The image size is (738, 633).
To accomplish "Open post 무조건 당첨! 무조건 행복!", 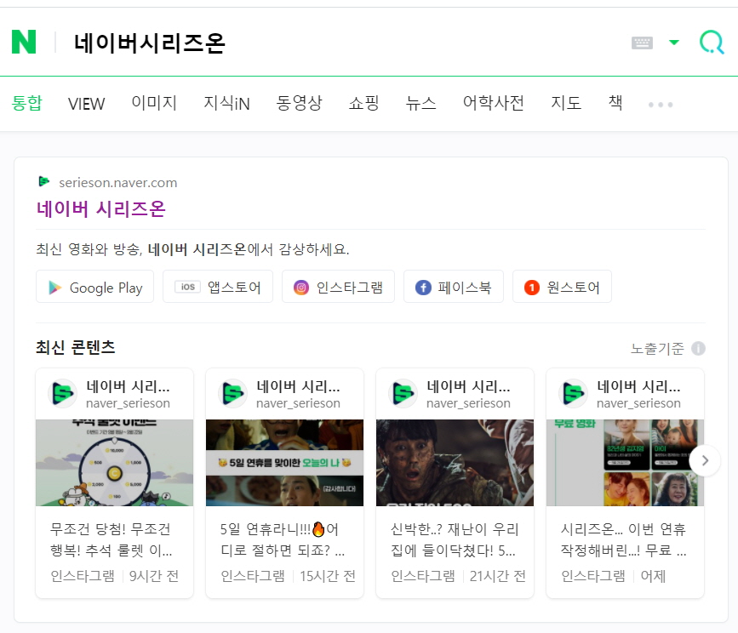I will click(x=111, y=539).
